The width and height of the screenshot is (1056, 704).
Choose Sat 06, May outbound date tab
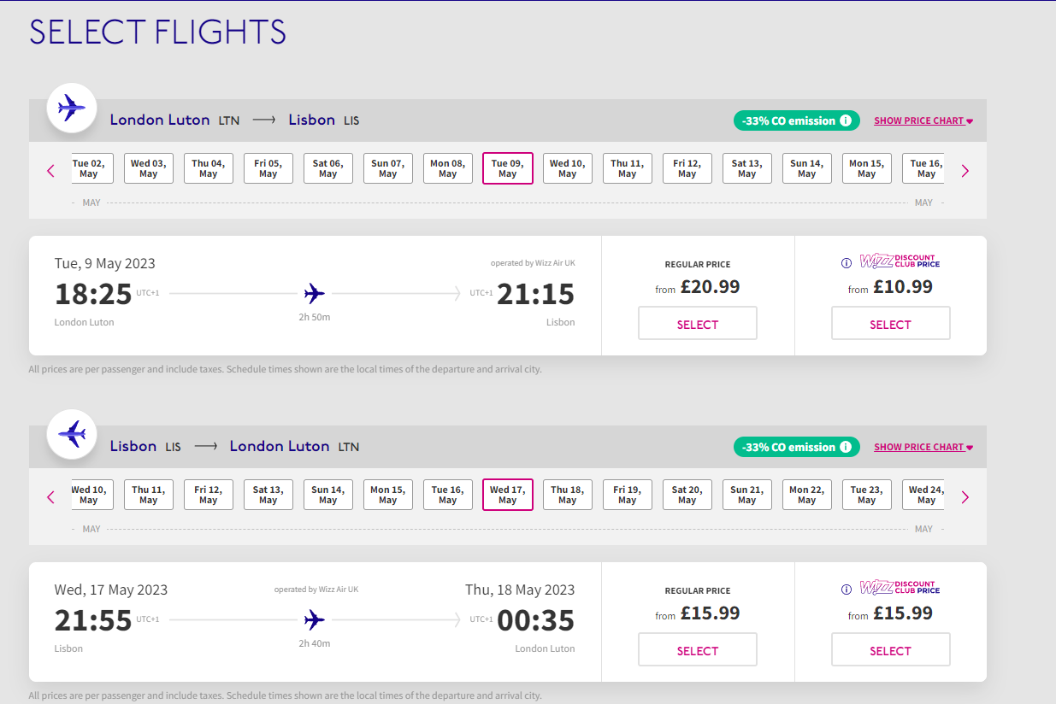328,168
